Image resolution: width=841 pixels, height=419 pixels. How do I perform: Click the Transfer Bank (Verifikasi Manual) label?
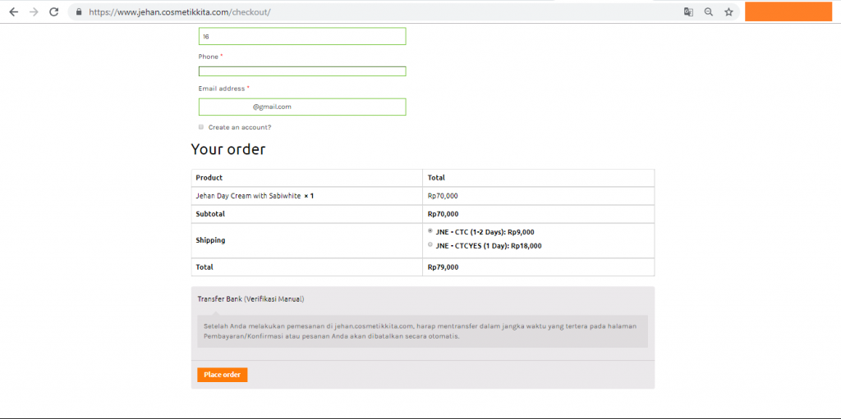250,299
